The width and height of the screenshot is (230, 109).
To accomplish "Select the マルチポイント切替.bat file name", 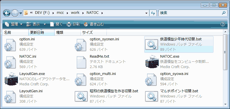I will [x=179, y=91].
